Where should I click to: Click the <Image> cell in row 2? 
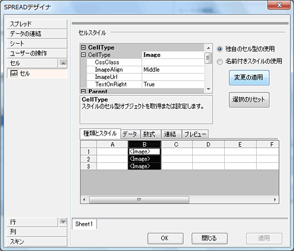coord(144,159)
